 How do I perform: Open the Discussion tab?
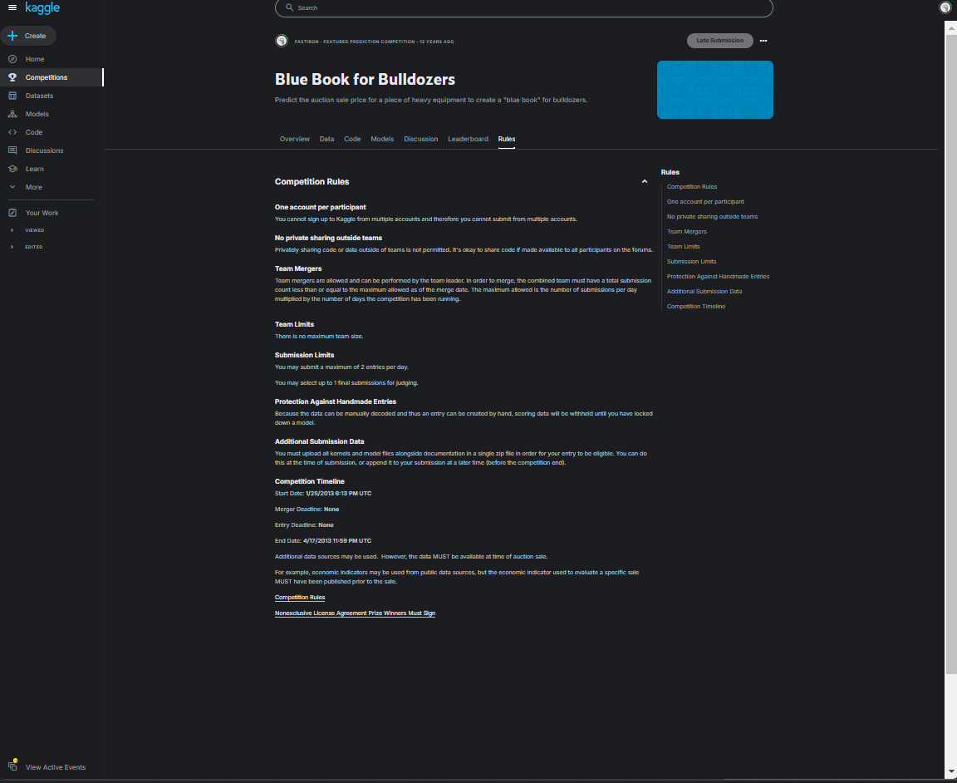pos(420,140)
